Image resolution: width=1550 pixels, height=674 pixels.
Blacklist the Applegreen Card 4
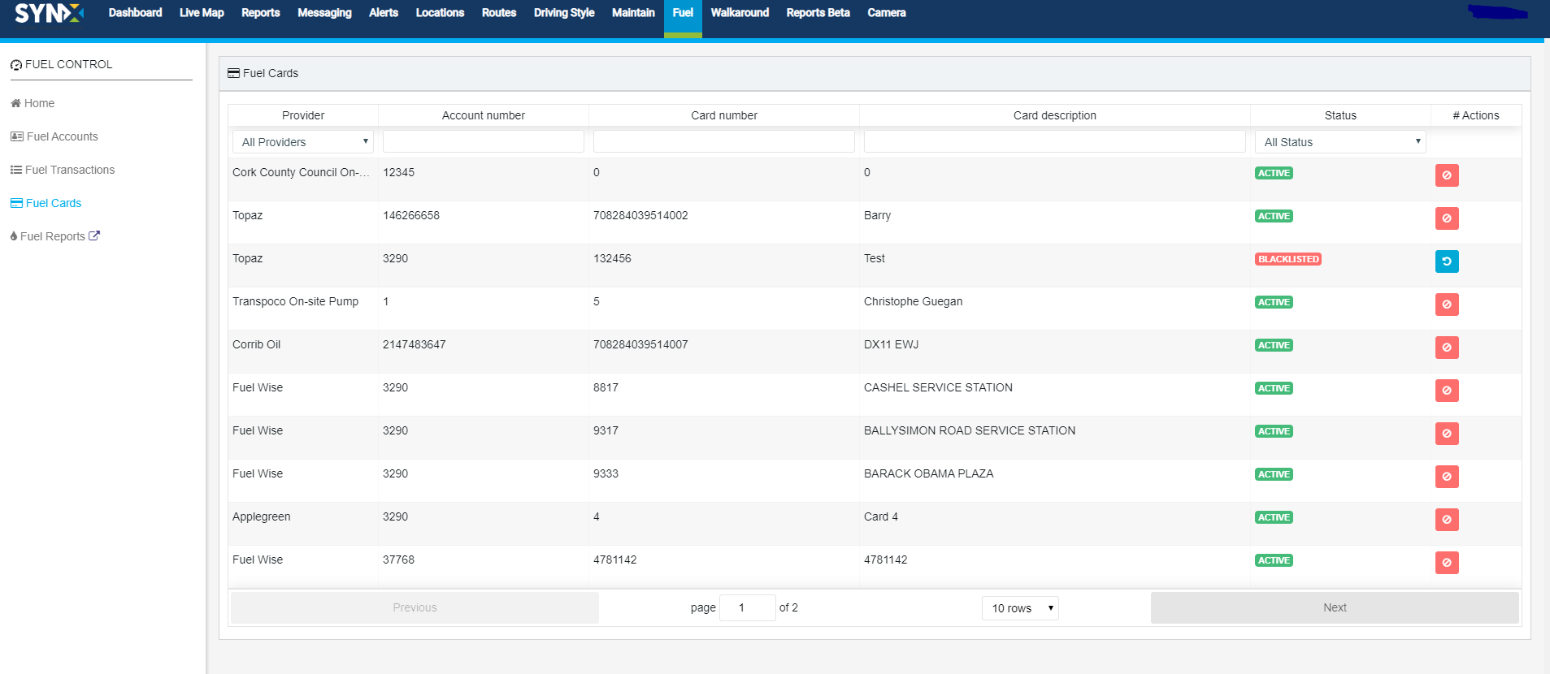click(x=1447, y=520)
